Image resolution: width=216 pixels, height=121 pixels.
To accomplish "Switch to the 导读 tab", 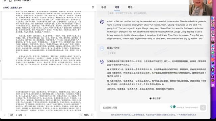I will pos(104,7).
